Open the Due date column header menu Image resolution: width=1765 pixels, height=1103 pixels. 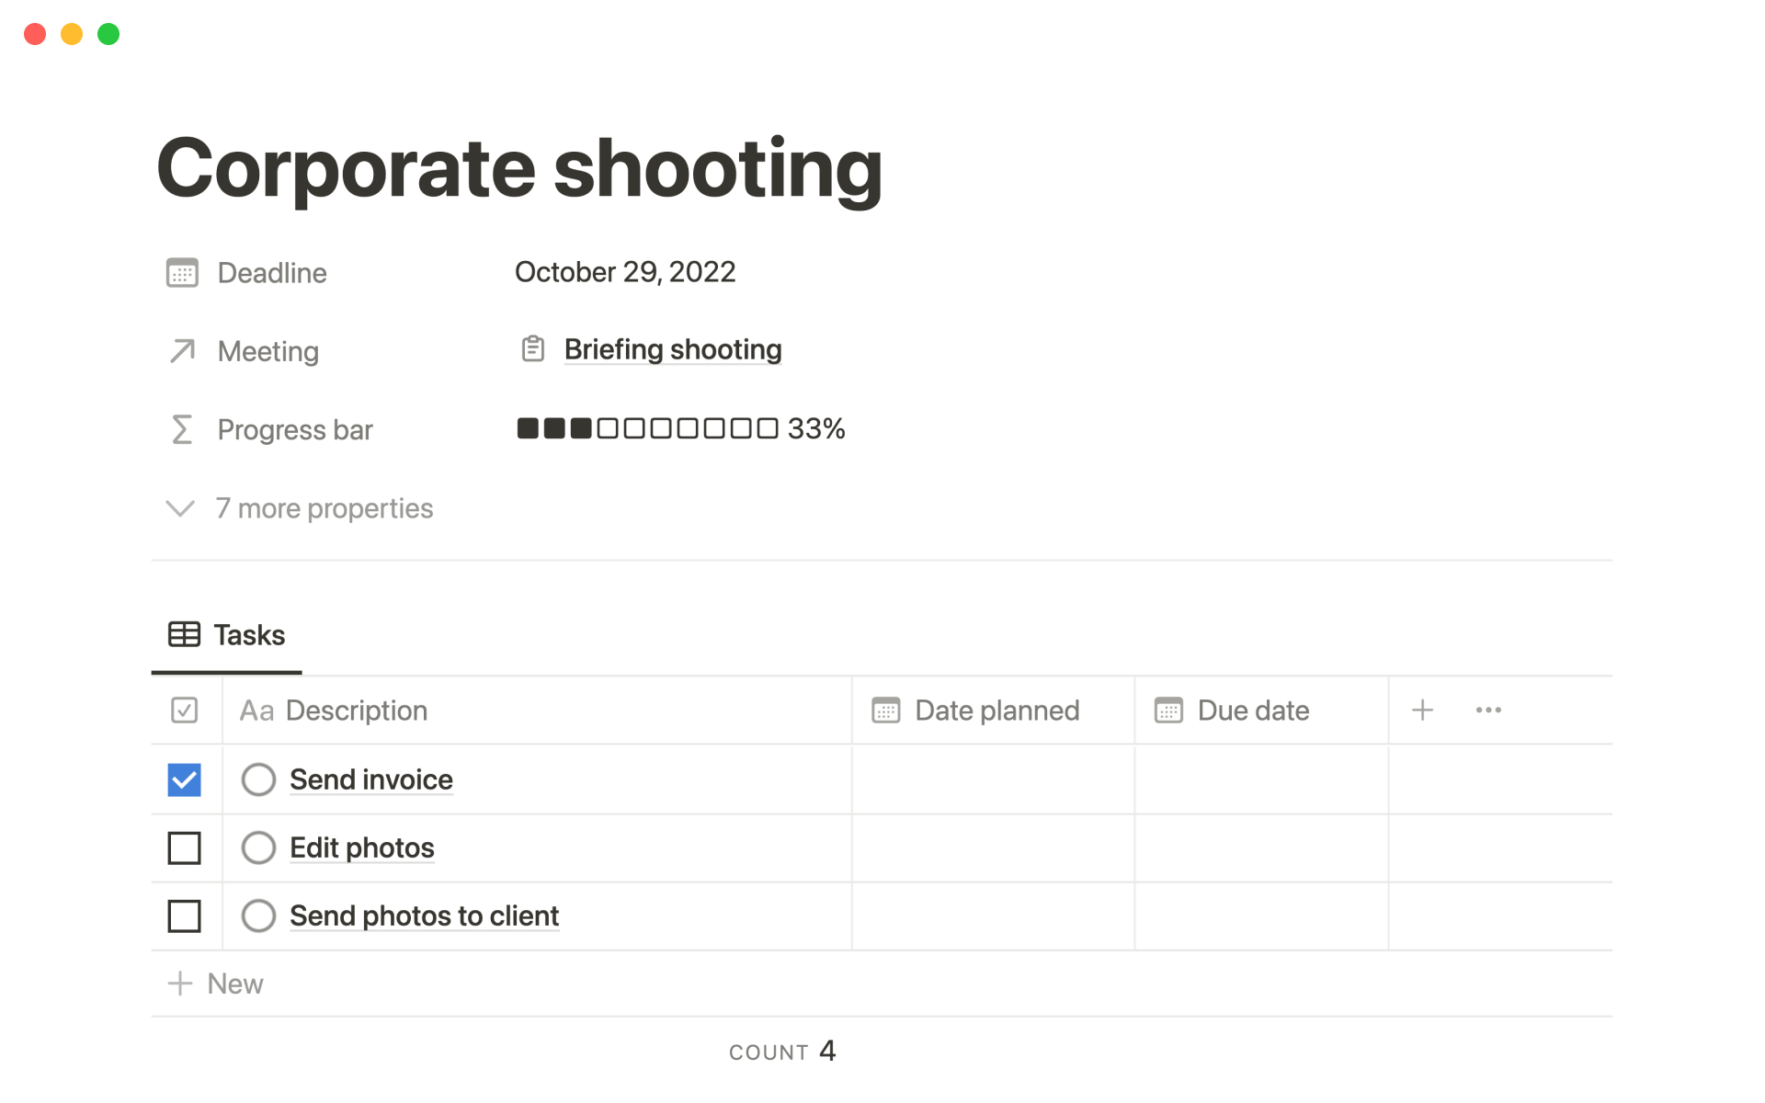tap(1252, 711)
